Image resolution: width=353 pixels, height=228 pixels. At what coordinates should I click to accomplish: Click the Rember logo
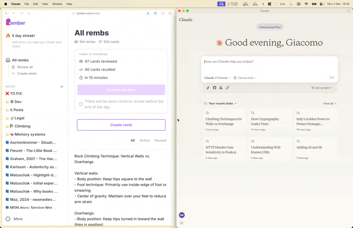[x=15, y=22]
